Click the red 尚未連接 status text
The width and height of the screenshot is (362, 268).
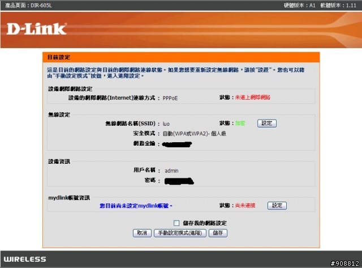point(245,205)
